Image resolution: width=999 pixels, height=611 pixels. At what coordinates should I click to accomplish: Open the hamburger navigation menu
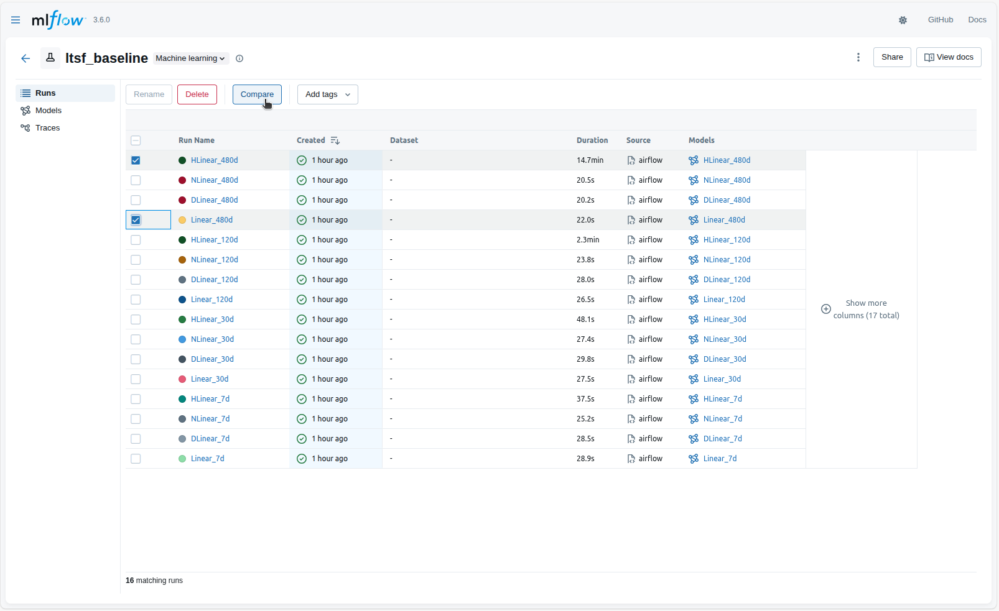point(16,19)
